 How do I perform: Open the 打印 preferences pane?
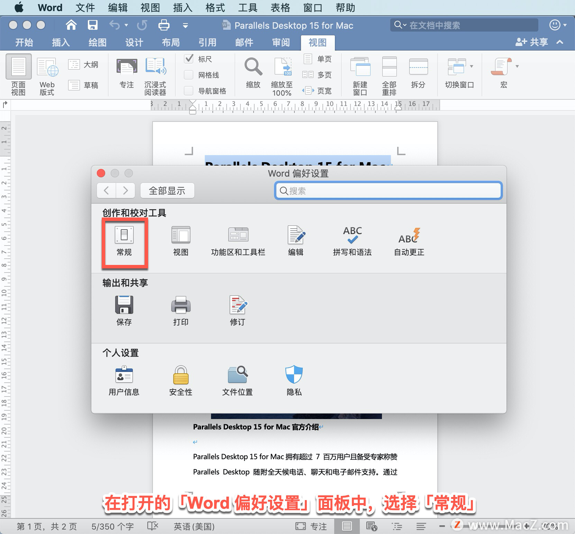(181, 311)
